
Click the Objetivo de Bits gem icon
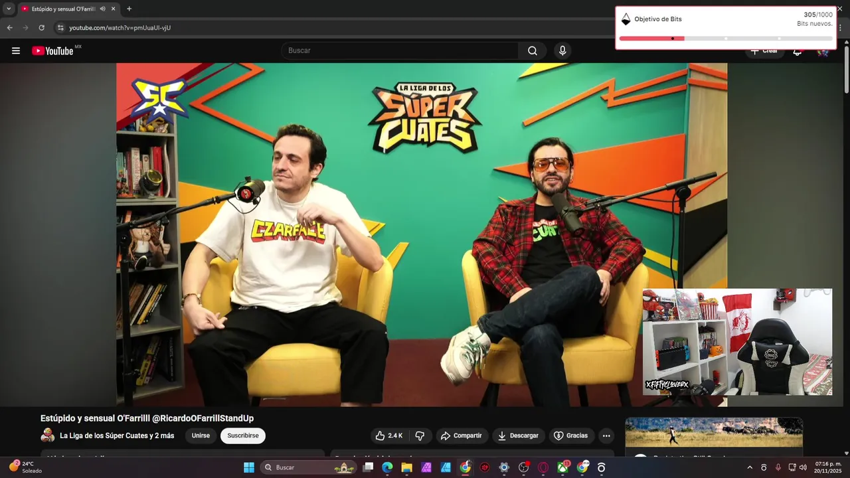click(626, 19)
